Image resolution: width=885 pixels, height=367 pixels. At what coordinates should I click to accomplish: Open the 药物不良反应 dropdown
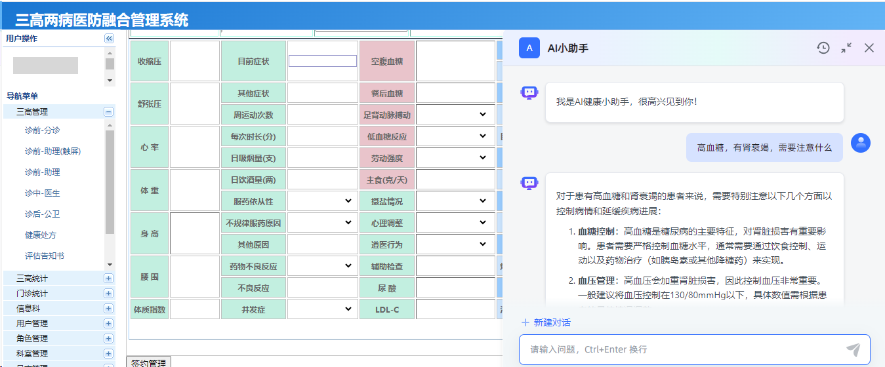click(322, 266)
